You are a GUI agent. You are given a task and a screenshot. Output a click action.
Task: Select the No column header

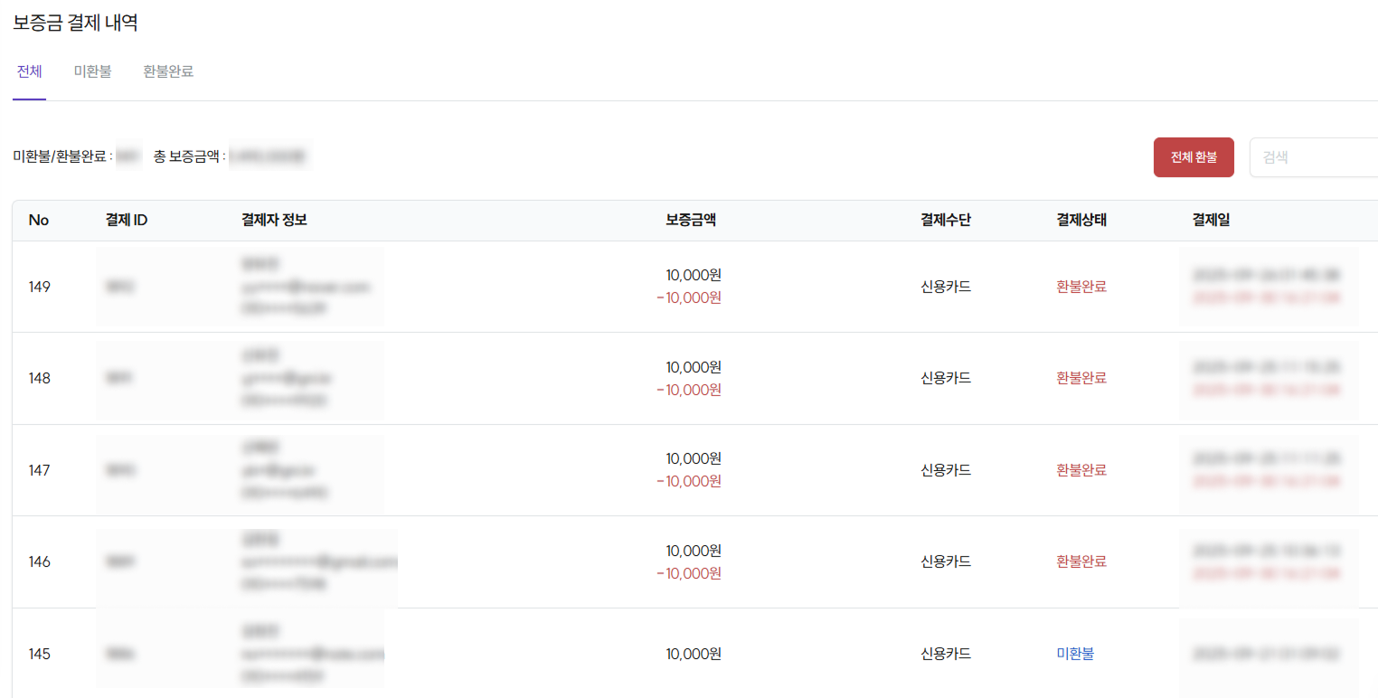point(37,220)
